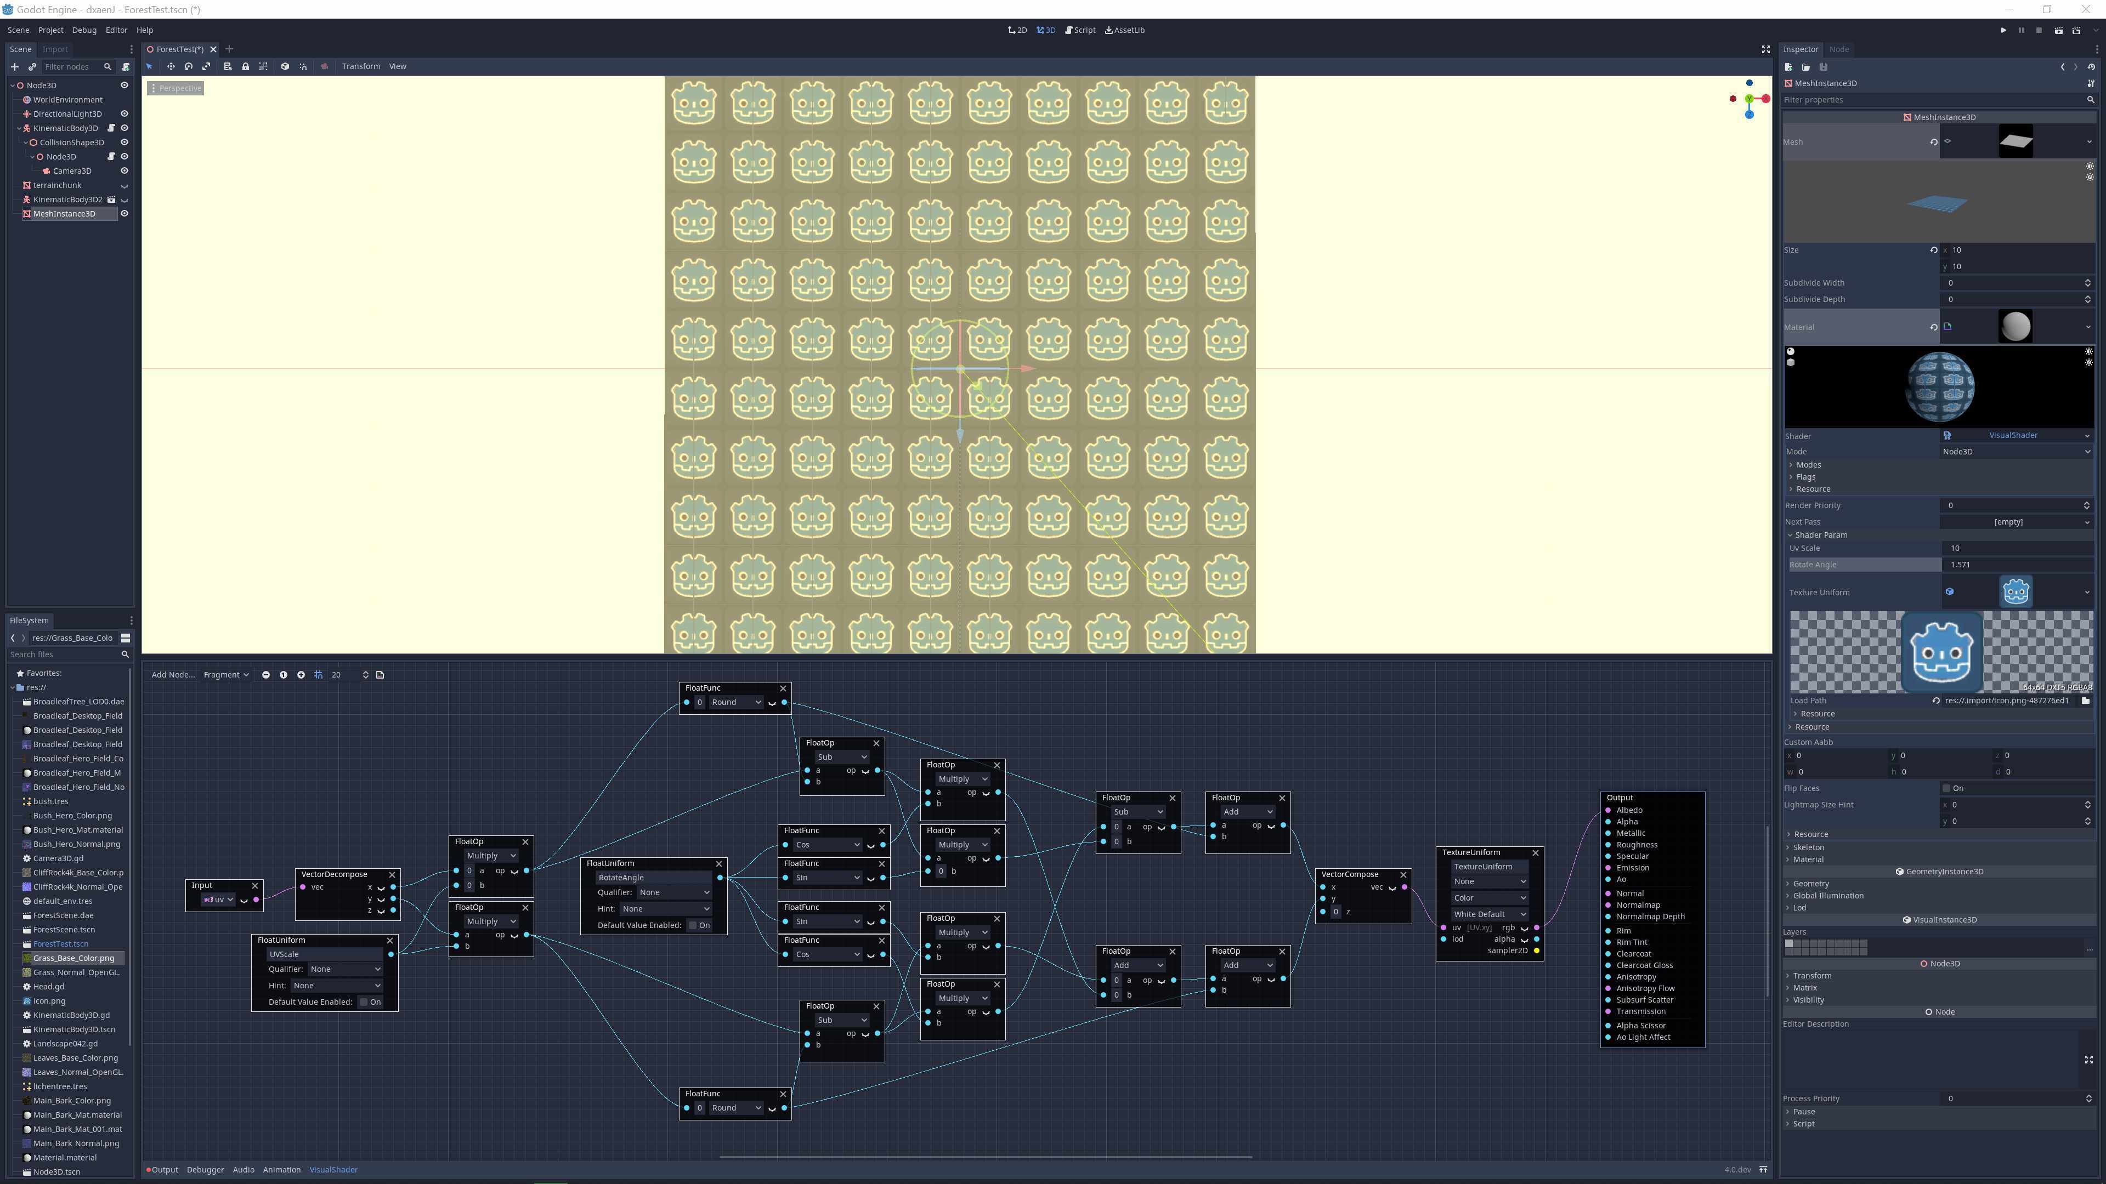Image resolution: width=2106 pixels, height=1184 pixels.
Task: Select the Rotate tool
Action: coord(188,66)
